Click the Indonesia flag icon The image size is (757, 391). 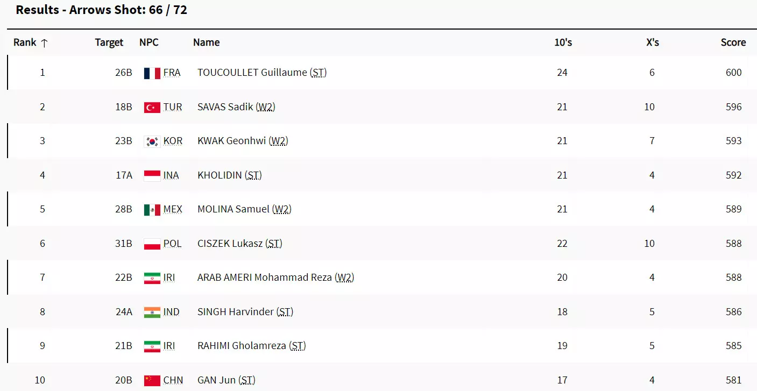tap(152, 175)
